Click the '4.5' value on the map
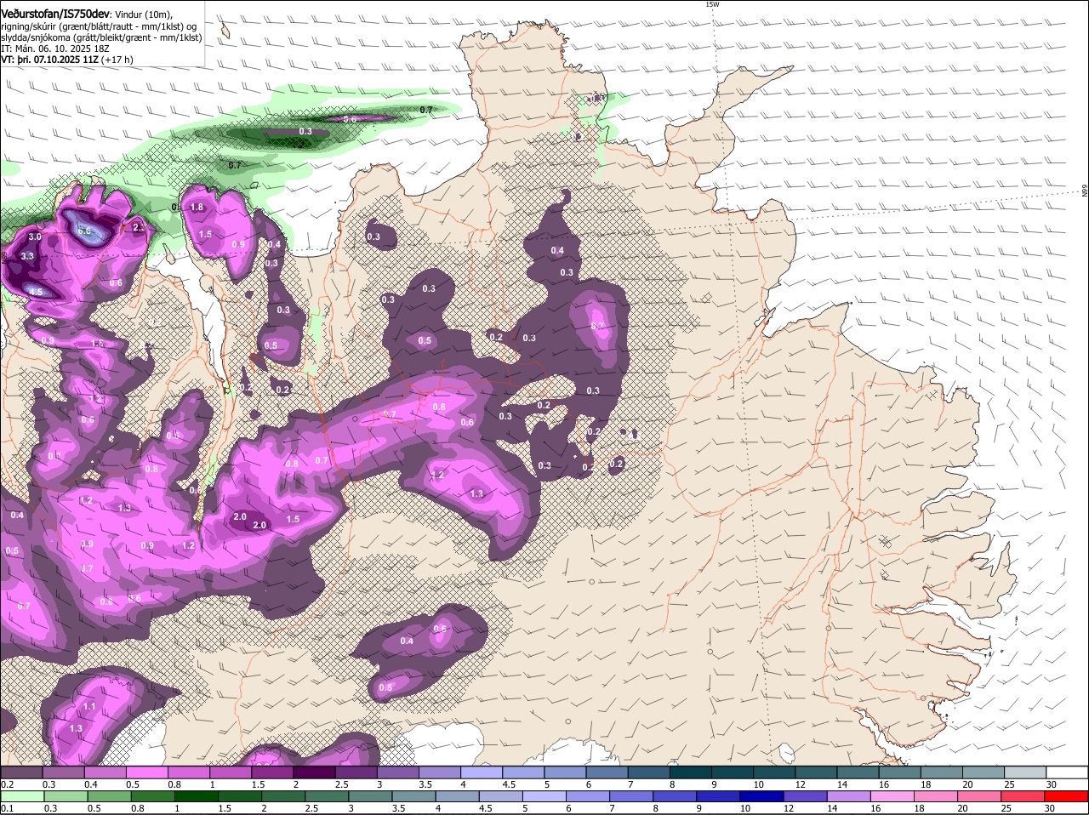This screenshot has height=815, width=1089. click(x=36, y=292)
